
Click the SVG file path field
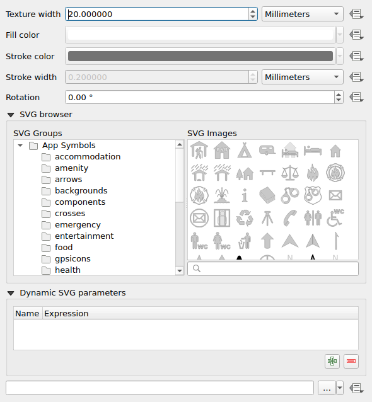pyautogui.click(x=160, y=388)
